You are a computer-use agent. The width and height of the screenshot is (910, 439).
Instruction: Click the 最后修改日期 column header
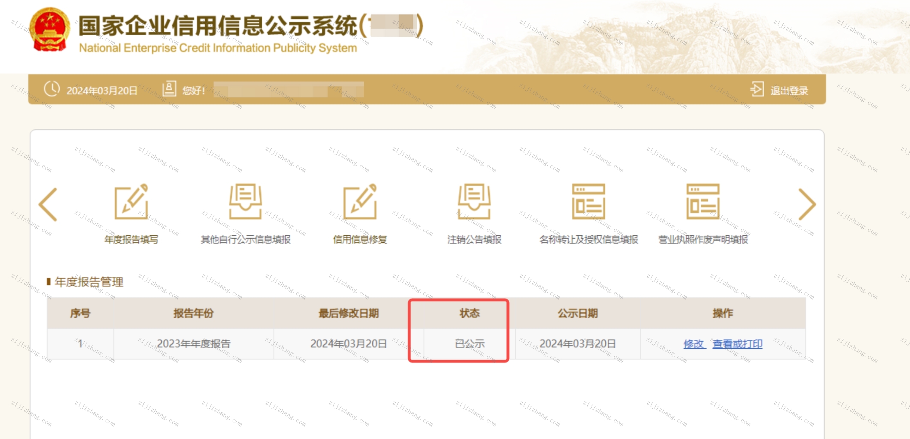(x=348, y=313)
